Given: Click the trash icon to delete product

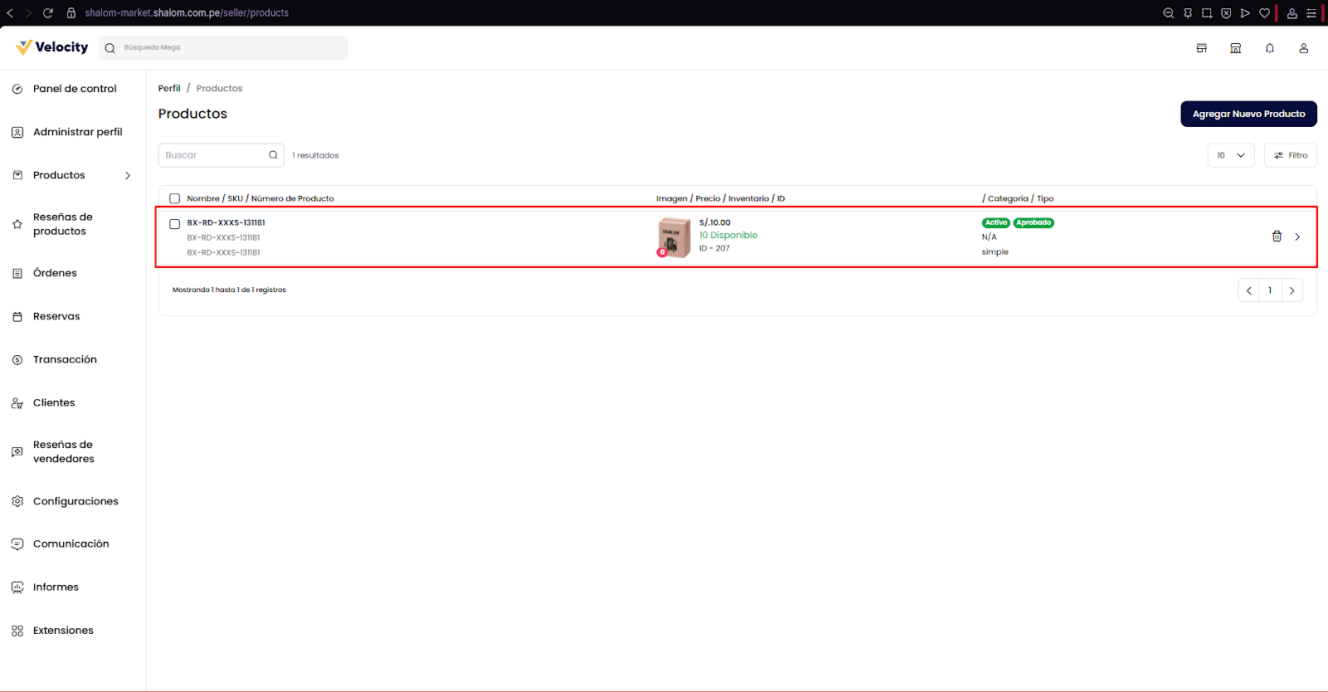Looking at the screenshot, I should coord(1277,236).
